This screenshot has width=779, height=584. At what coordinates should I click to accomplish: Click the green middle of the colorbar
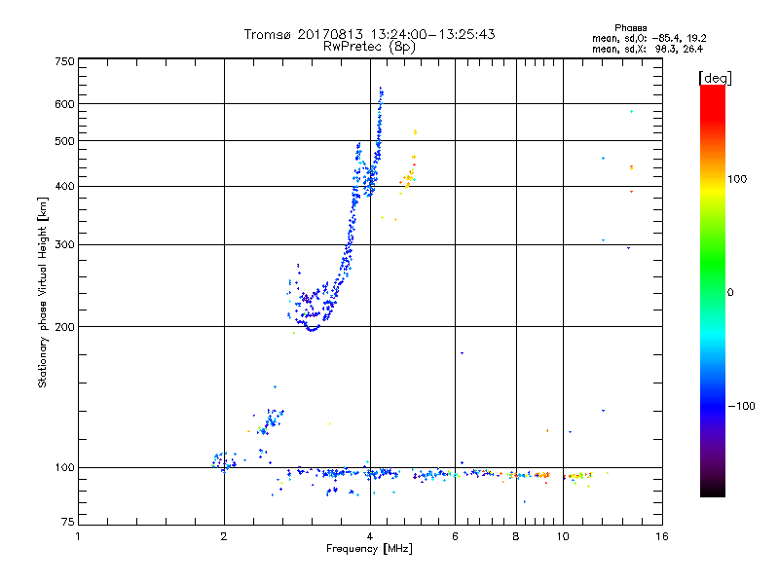(713, 263)
